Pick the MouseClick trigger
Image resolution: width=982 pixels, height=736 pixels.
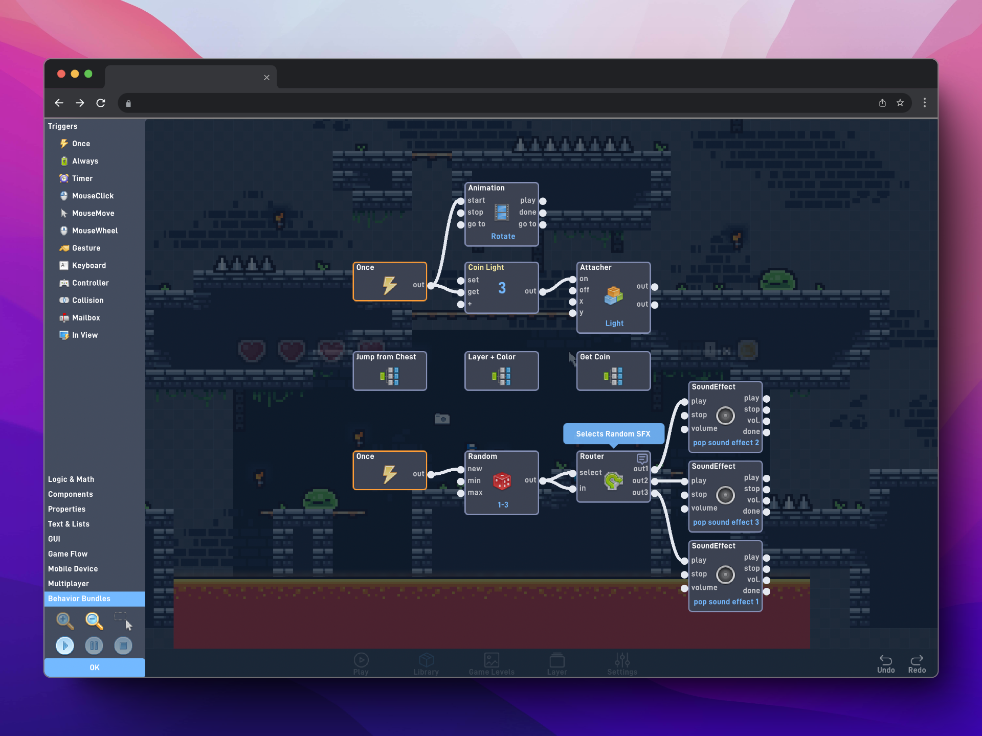pos(86,196)
